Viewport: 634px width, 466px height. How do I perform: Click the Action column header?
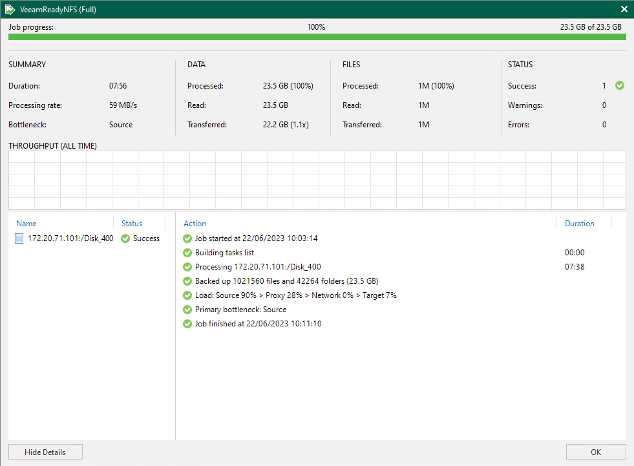(195, 223)
